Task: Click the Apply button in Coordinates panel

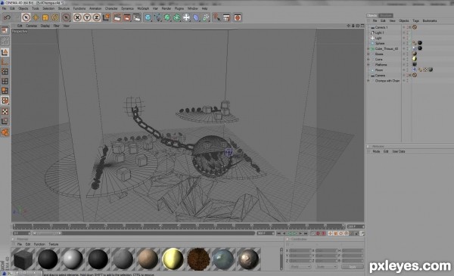Action: click(352, 267)
